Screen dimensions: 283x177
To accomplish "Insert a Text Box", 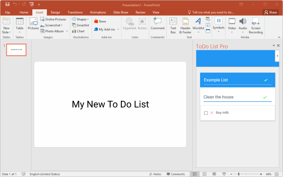I will coord(173,25).
